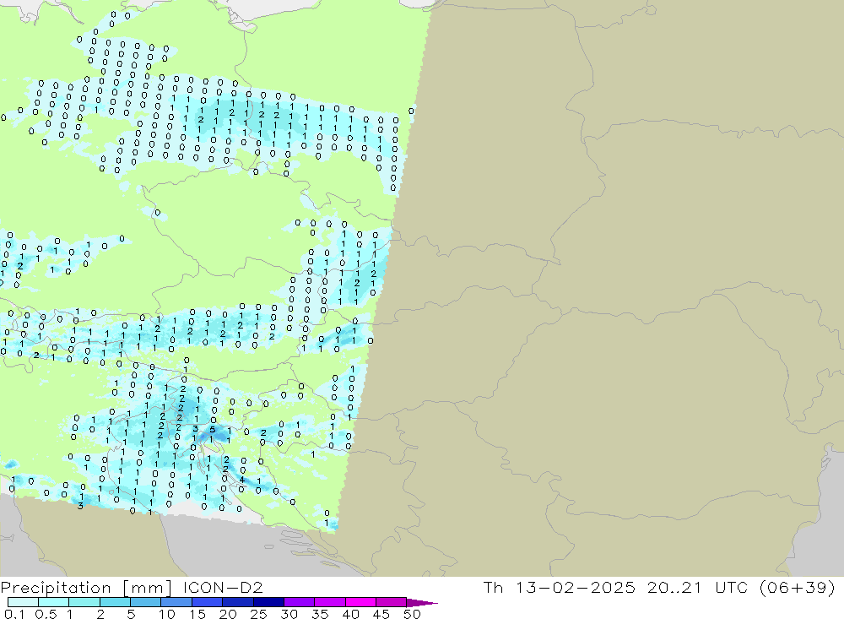Click the precipitation value '4' on the map
Image resolution: width=844 pixels, height=619 pixels.
click(x=242, y=480)
